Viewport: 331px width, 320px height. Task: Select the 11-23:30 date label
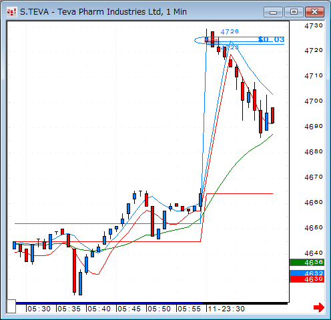[x=226, y=309]
